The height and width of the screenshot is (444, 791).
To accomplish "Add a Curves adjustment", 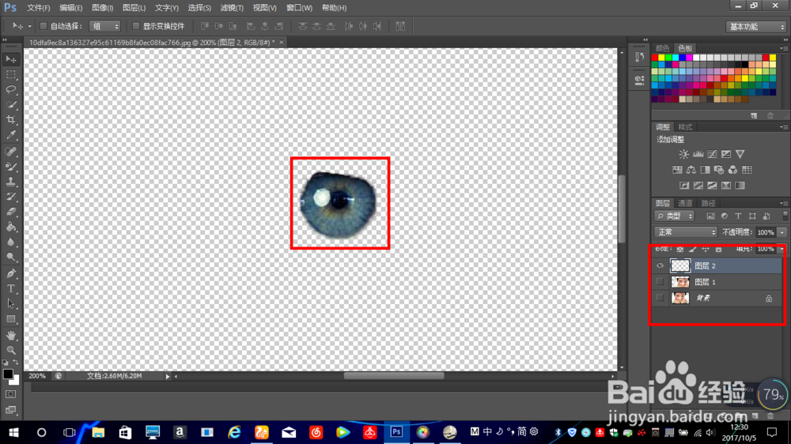I will (x=712, y=154).
